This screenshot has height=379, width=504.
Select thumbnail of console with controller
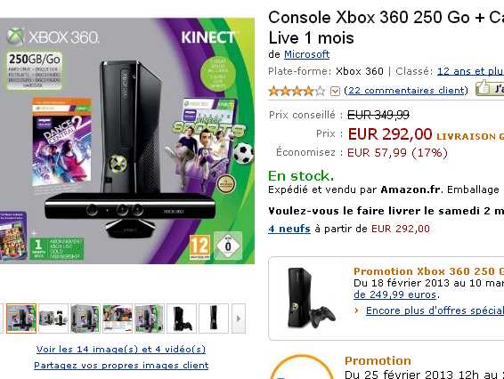pos(182,319)
